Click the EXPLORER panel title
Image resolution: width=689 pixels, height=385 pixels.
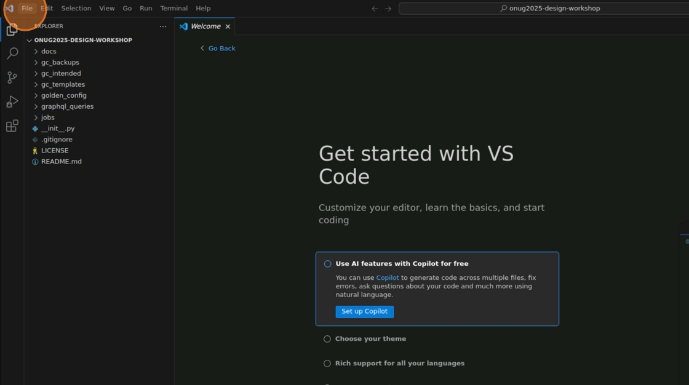click(49, 26)
